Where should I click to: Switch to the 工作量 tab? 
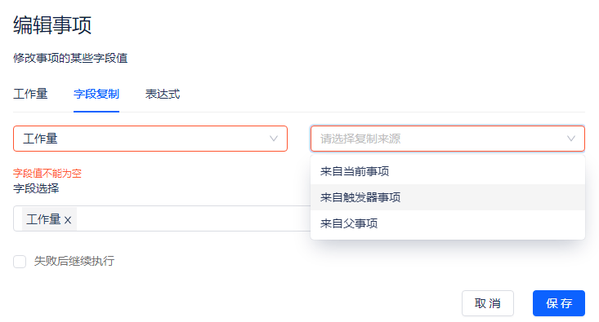(30, 94)
